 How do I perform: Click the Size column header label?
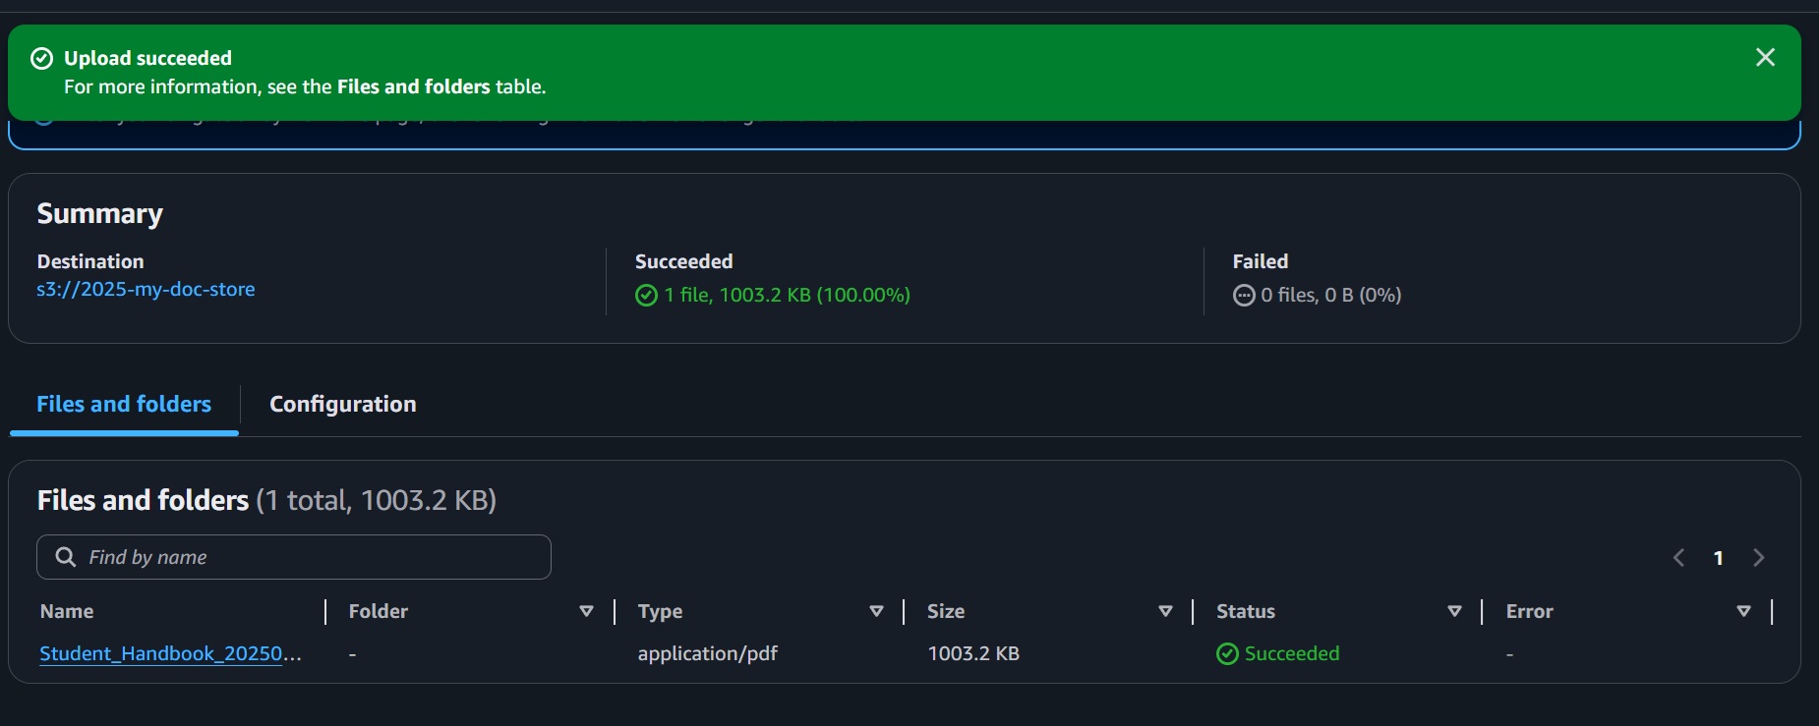click(946, 611)
